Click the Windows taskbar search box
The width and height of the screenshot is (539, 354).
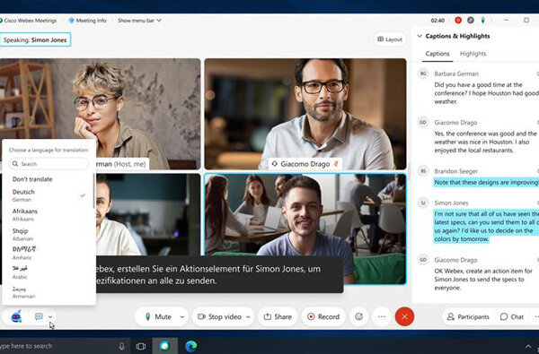[x=65, y=346]
